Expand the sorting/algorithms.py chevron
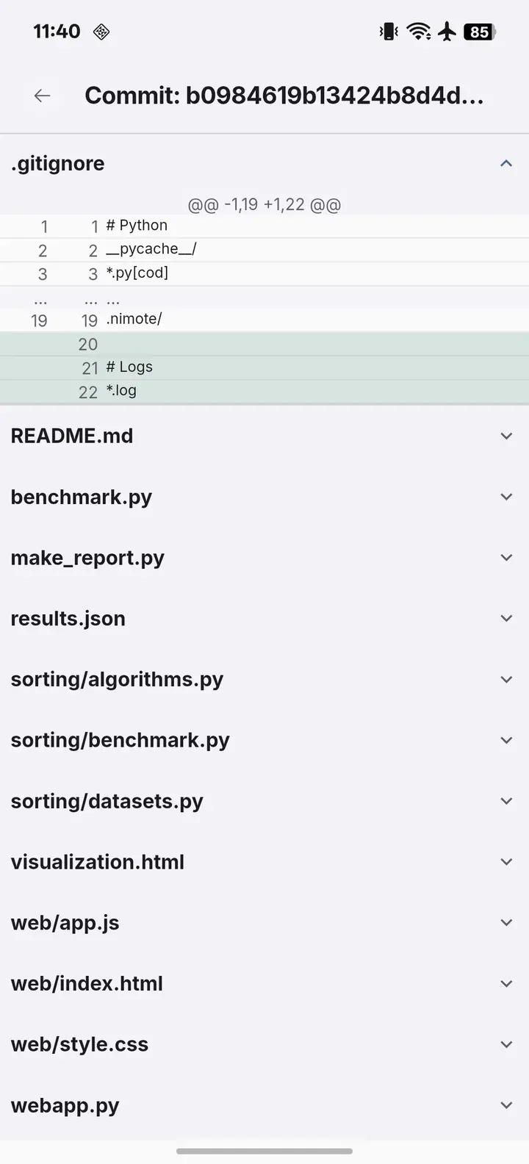 (x=506, y=680)
